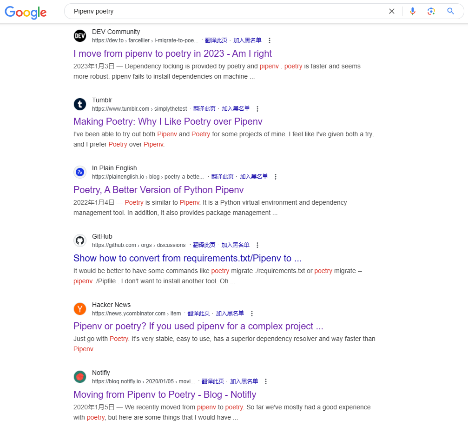Open three-dot menu for Tumblr result
This screenshot has height=434, width=468.
[257, 109]
